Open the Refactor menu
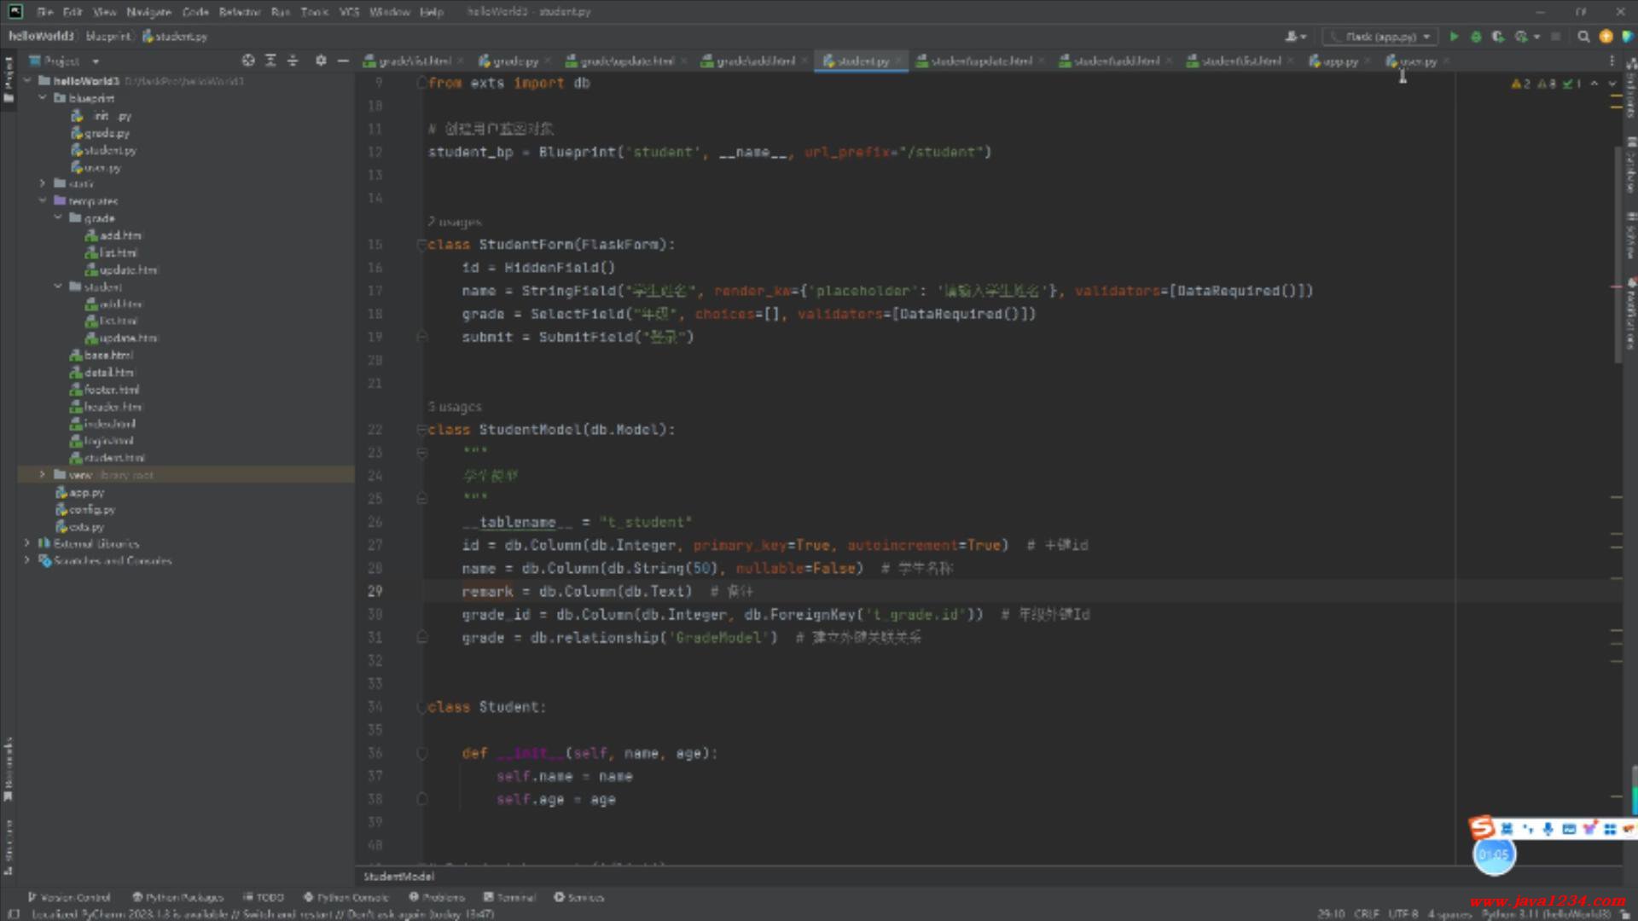The height and width of the screenshot is (921, 1638). tap(239, 12)
